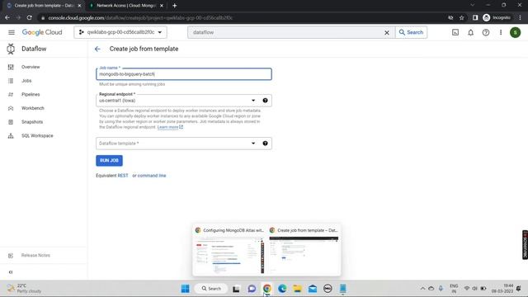Go to Dataflow Overview page
Viewport: 528px width, 297px height.
click(x=31, y=67)
